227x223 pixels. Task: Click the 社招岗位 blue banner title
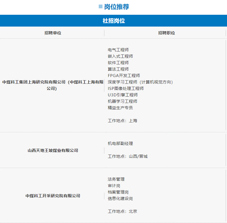pyautogui.click(x=114, y=21)
